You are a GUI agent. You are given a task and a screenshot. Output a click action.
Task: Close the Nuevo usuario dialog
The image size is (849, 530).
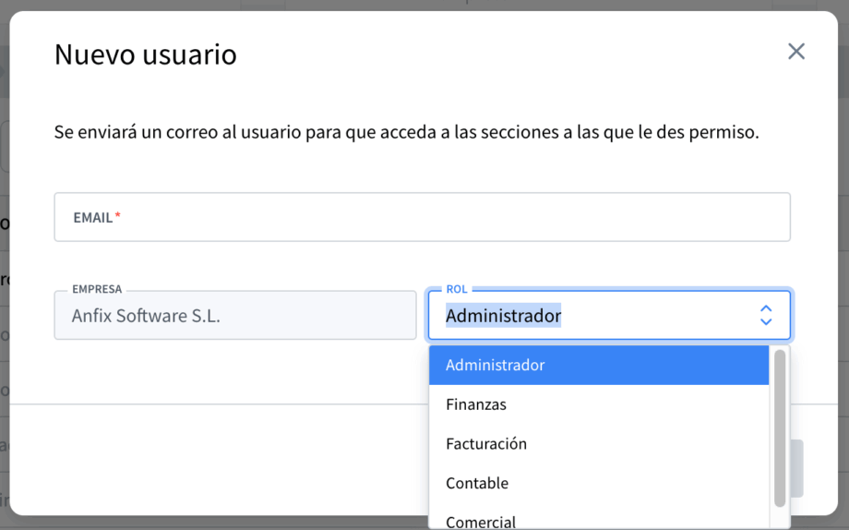pyautogui.click(x=795, y=52)
